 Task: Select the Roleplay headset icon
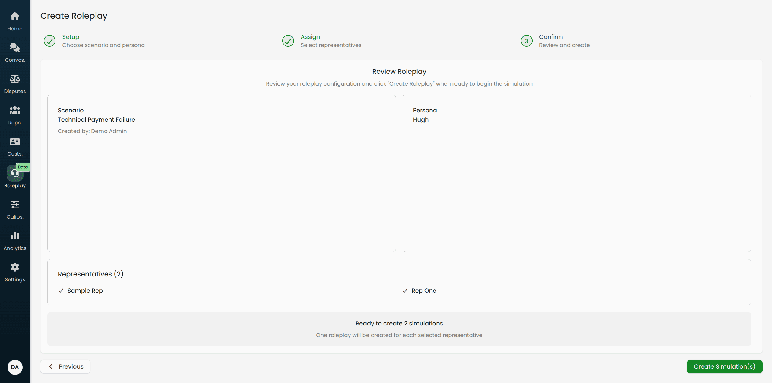click(14, 173)
